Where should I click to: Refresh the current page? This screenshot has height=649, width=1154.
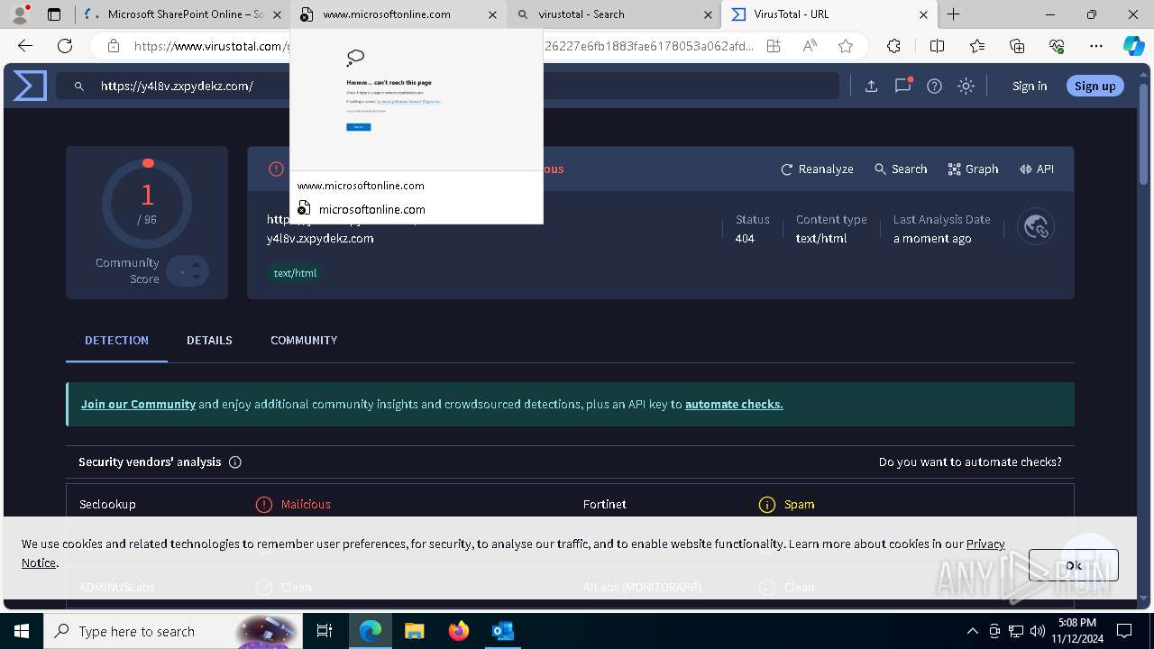pyautogui.click(x=65, y=46)
